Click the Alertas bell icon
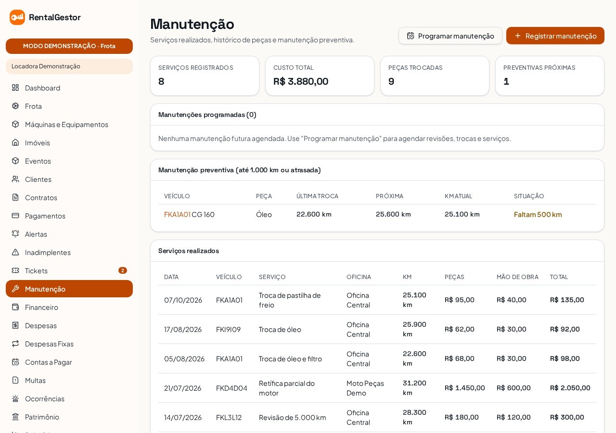 pyautogui.click(x=15, y=234)
